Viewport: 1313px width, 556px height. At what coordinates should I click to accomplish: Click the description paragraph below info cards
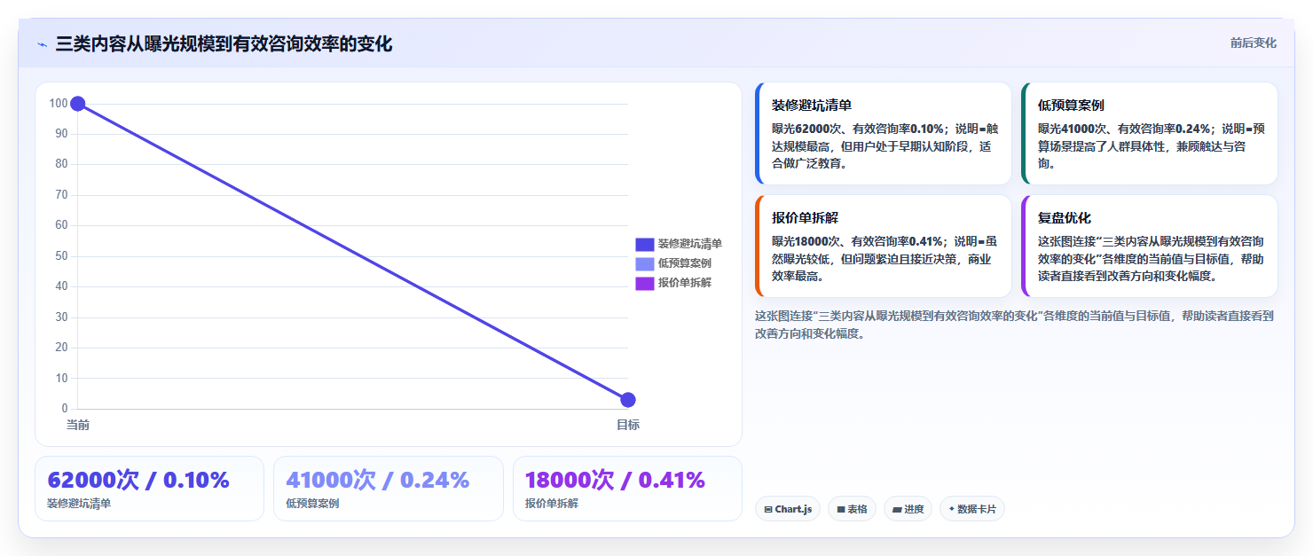click(1014, 325)
